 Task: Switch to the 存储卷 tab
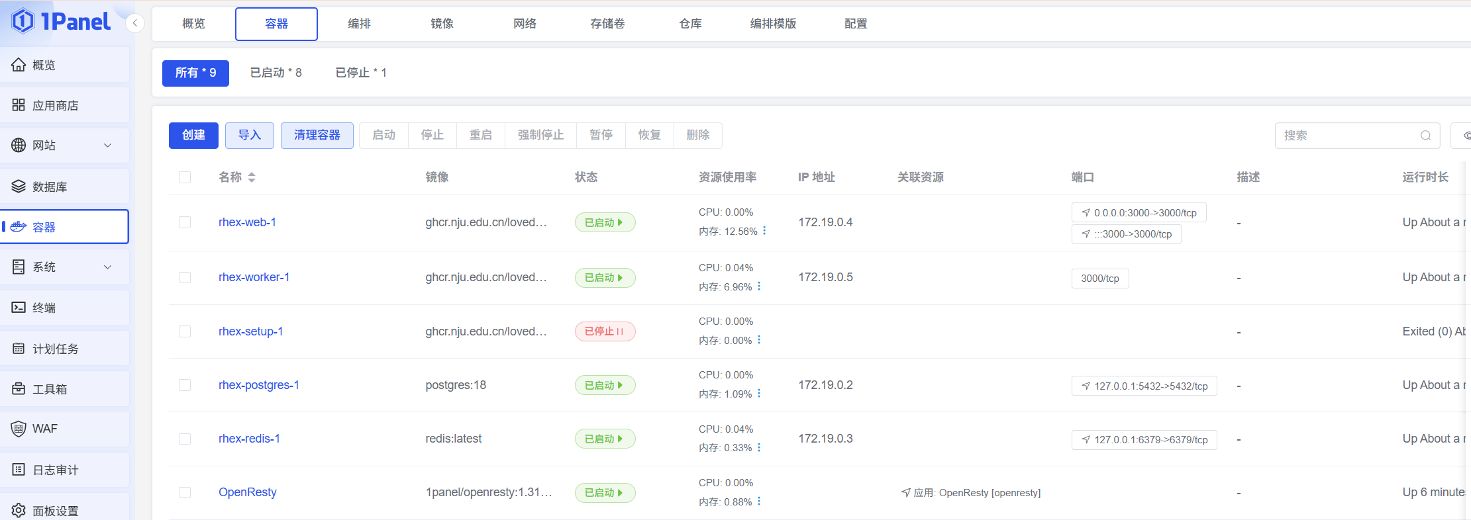click(607, 24)
